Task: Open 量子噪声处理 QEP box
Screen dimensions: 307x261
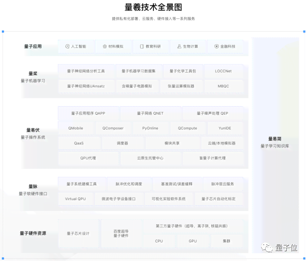Action: (213, 113)
